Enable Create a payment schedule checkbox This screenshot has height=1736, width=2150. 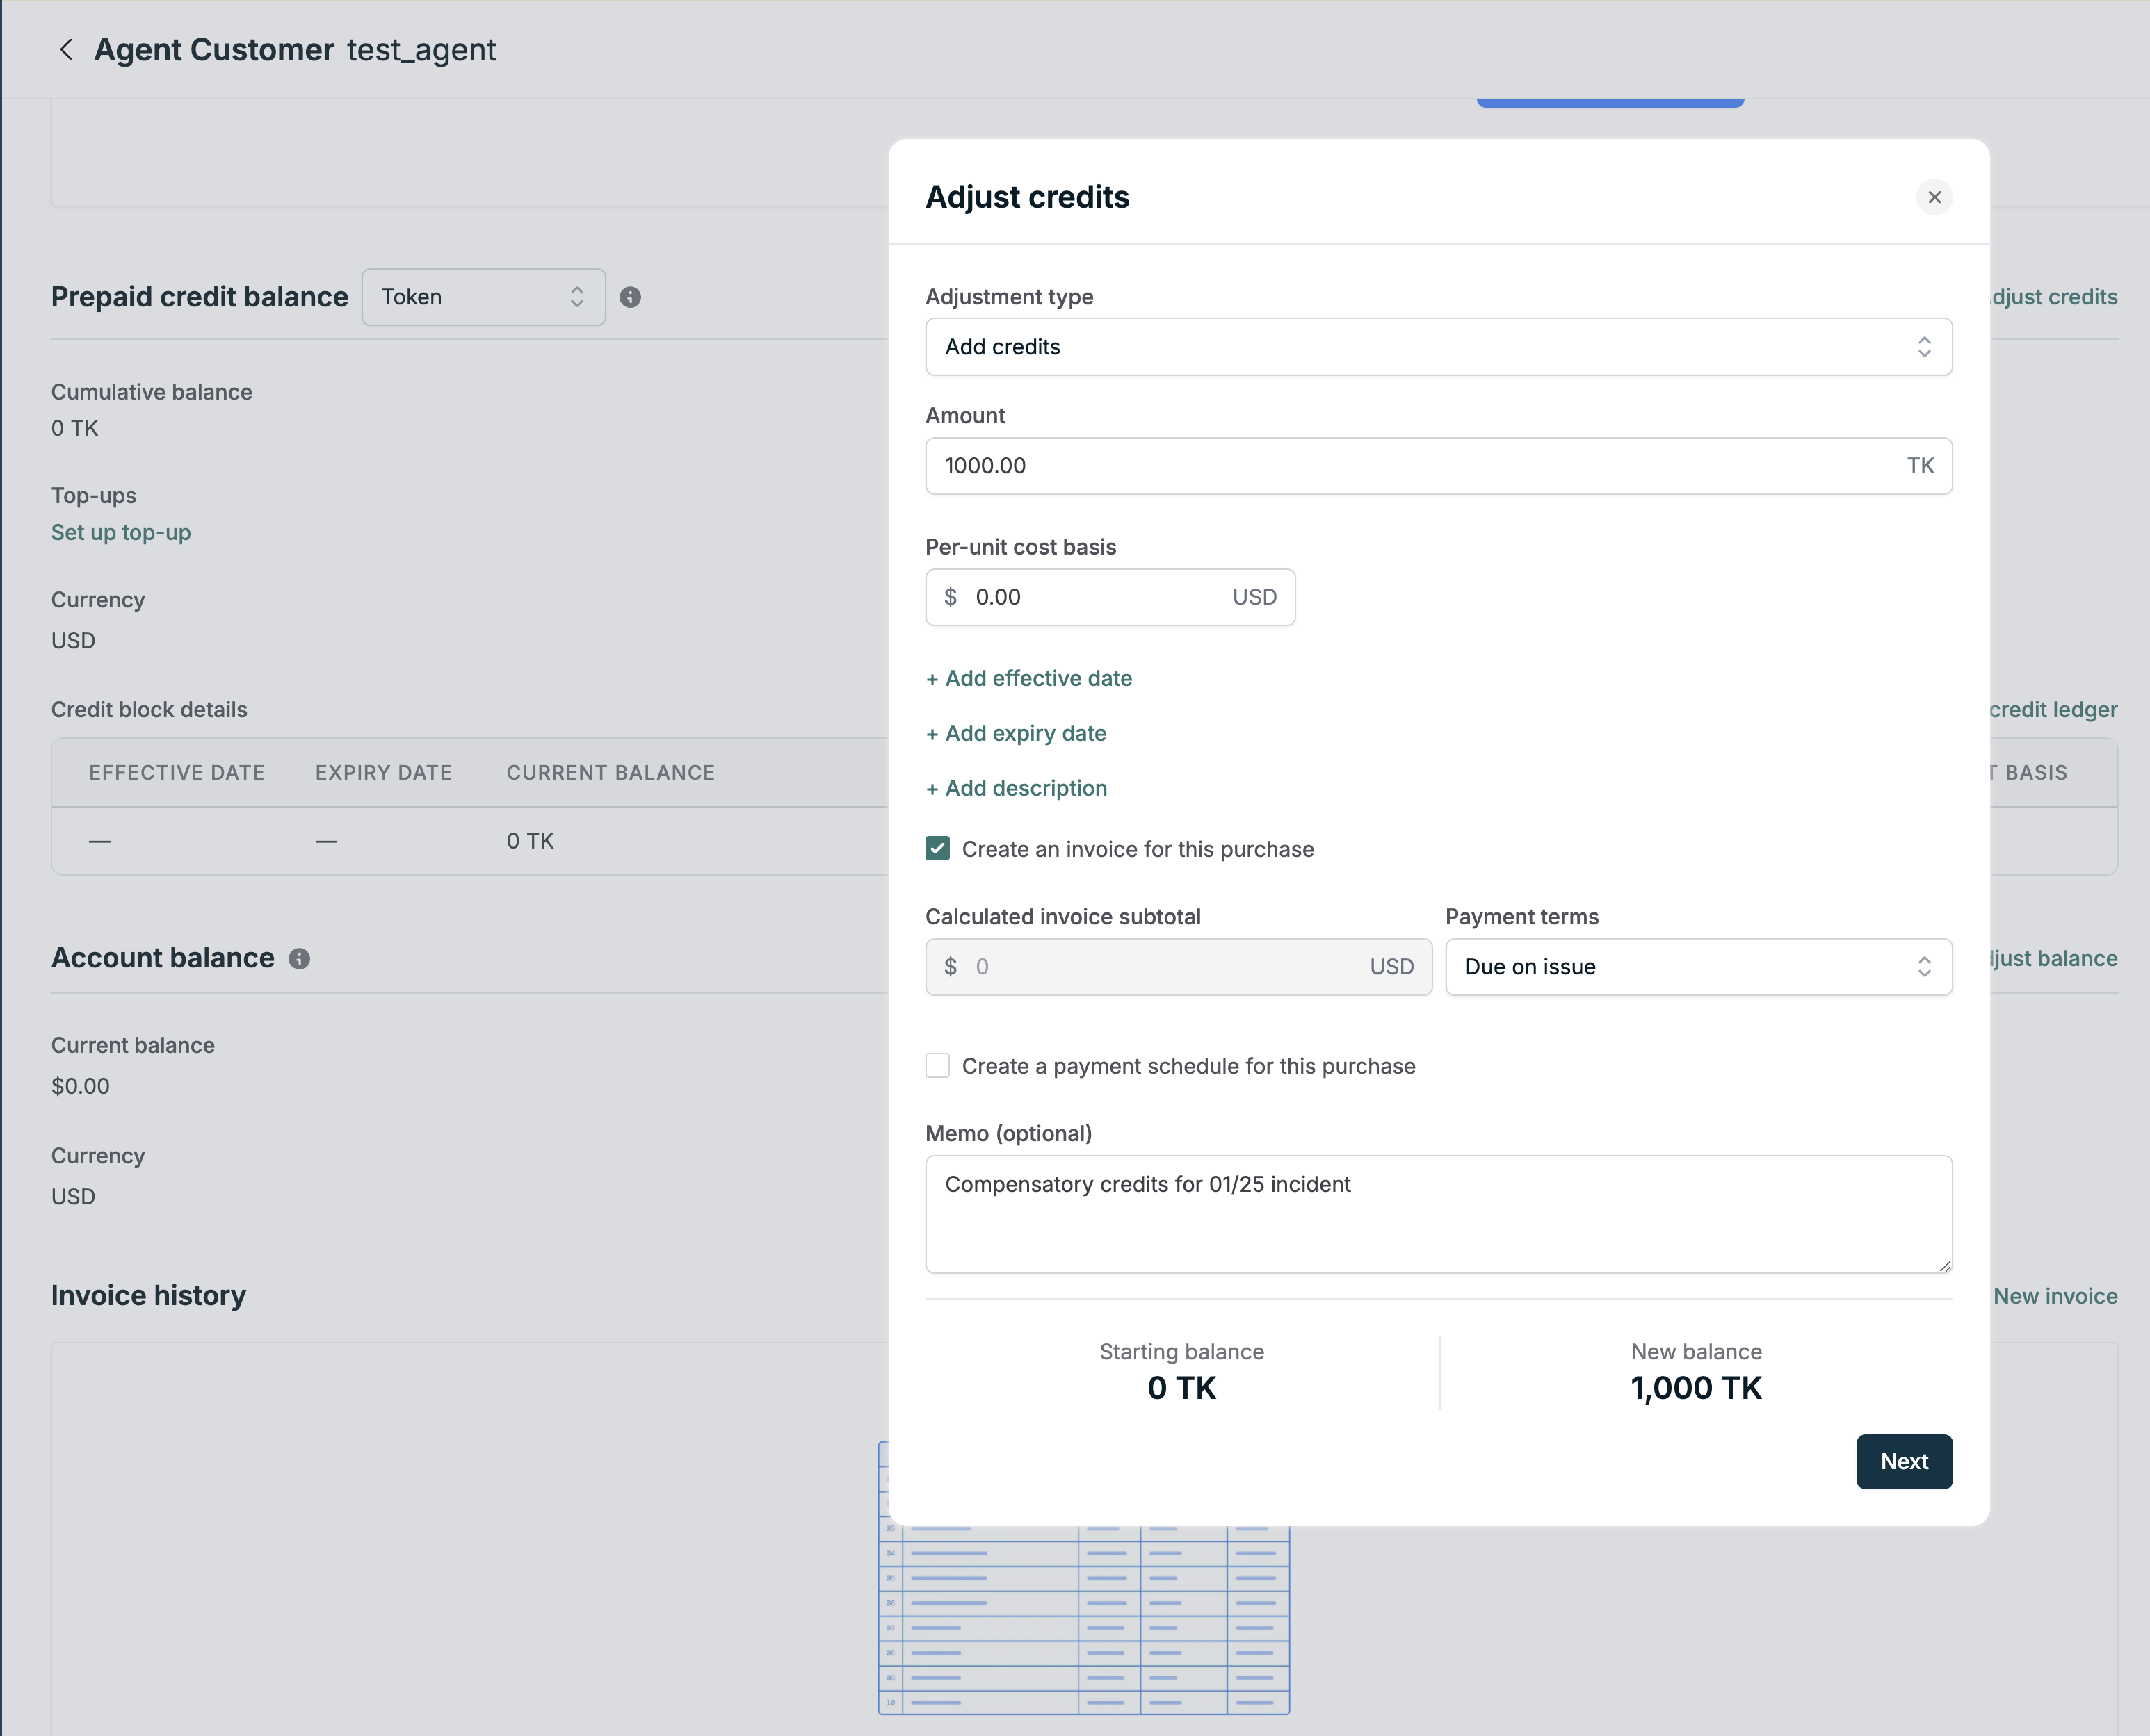[x=937, y=1066]
